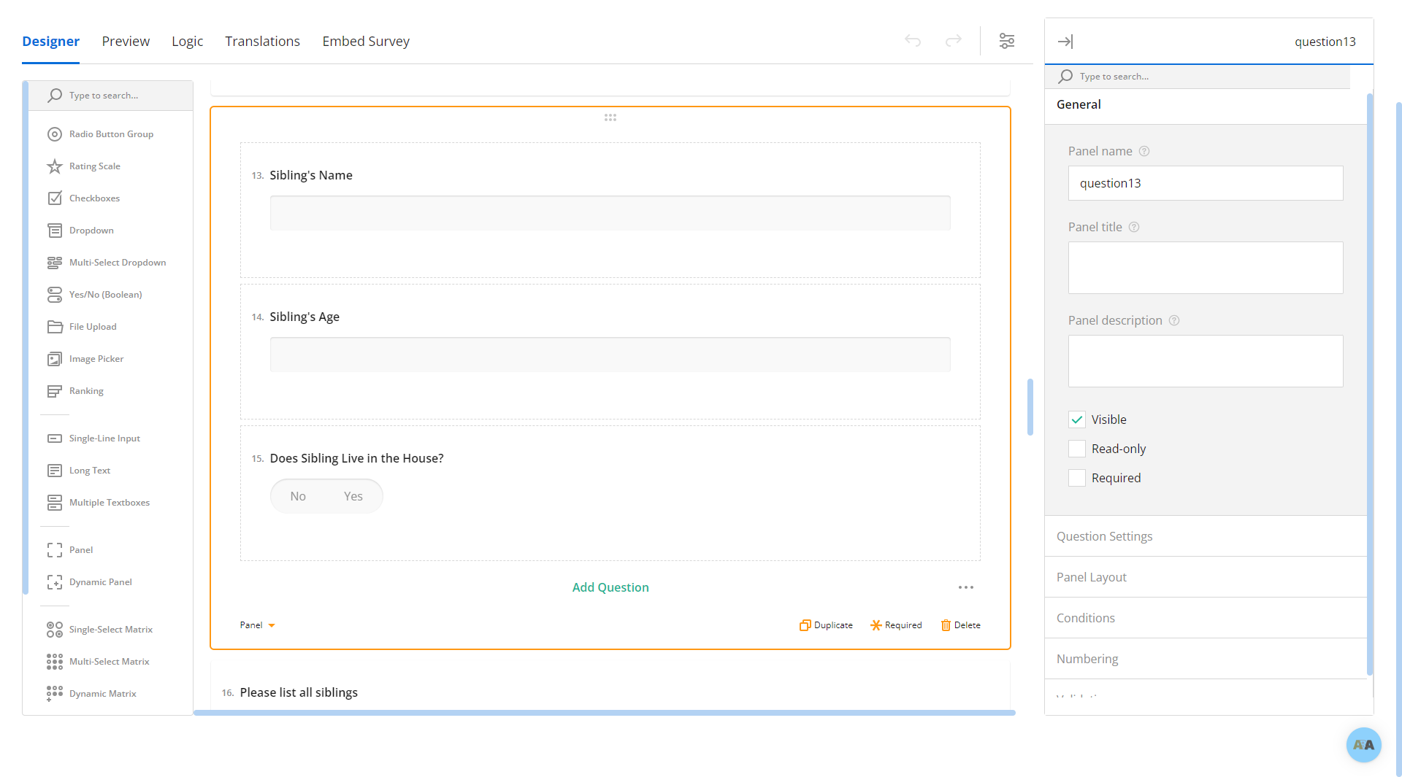Viewport: 1402px width, 777px height.
Task: Collapse the property panel with arrow icon
Action: pos(1065,42)
